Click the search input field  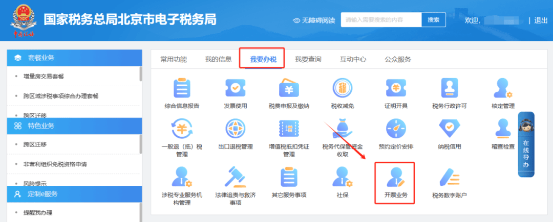point(381,20)
